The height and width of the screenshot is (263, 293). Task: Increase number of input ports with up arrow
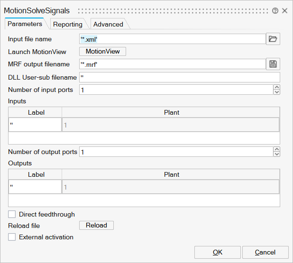tap(277, 87)
